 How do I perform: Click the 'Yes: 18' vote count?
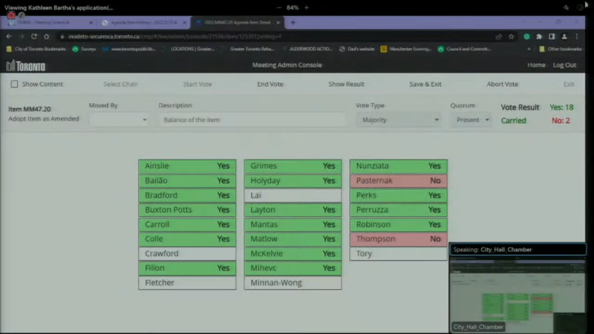pyautogui.click(x=561, y=107)
